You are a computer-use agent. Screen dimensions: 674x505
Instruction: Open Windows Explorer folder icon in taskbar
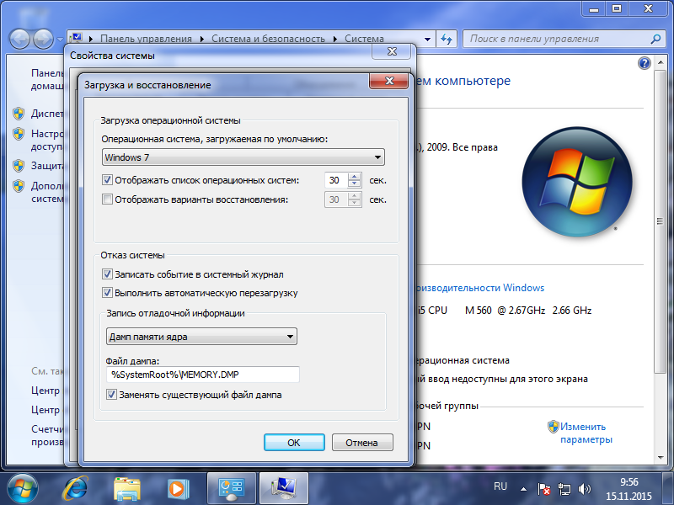[x=127, y=487]
